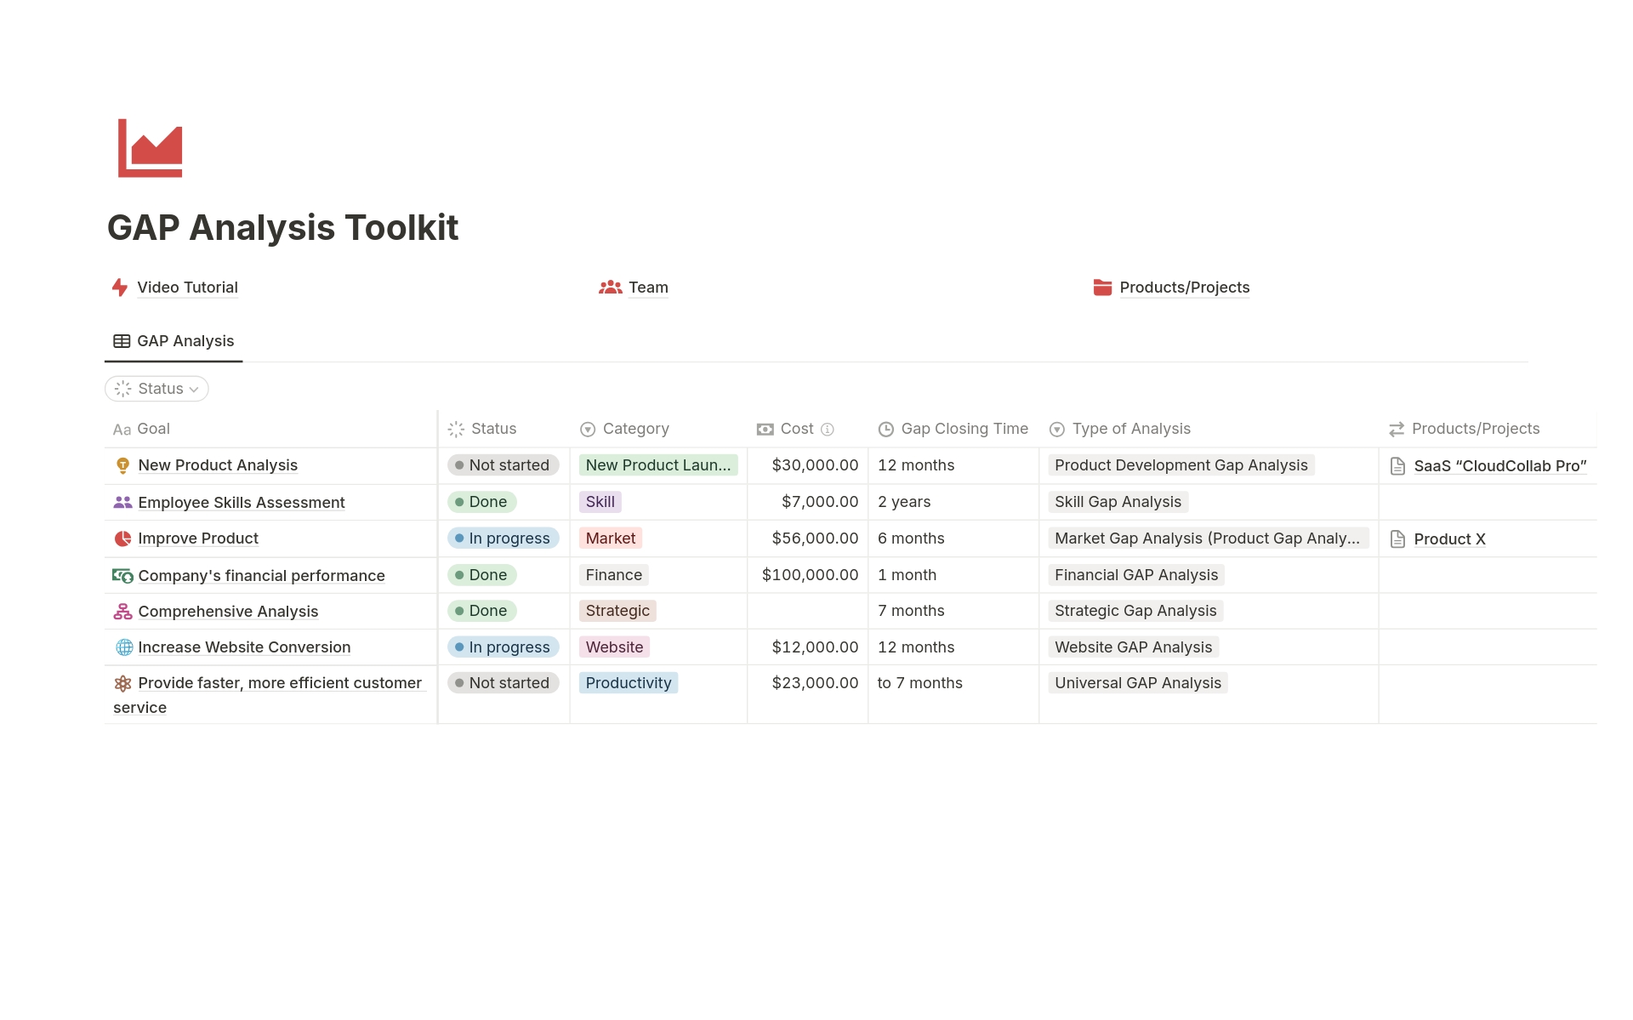Click the Cost info tooltip icon
This screenshot has width=1633, height=1020.
pos(829,428)
